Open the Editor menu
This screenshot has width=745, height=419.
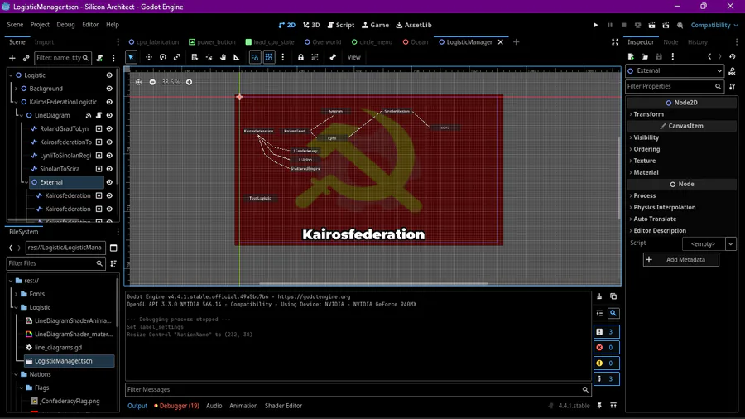(90, 25)
